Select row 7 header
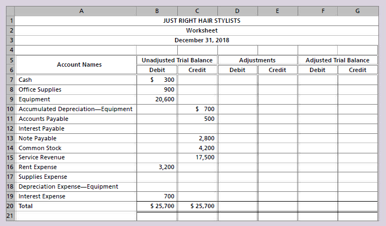Image resolution: width=386 pixels, height=226 pixels. (x=10, y=80)
